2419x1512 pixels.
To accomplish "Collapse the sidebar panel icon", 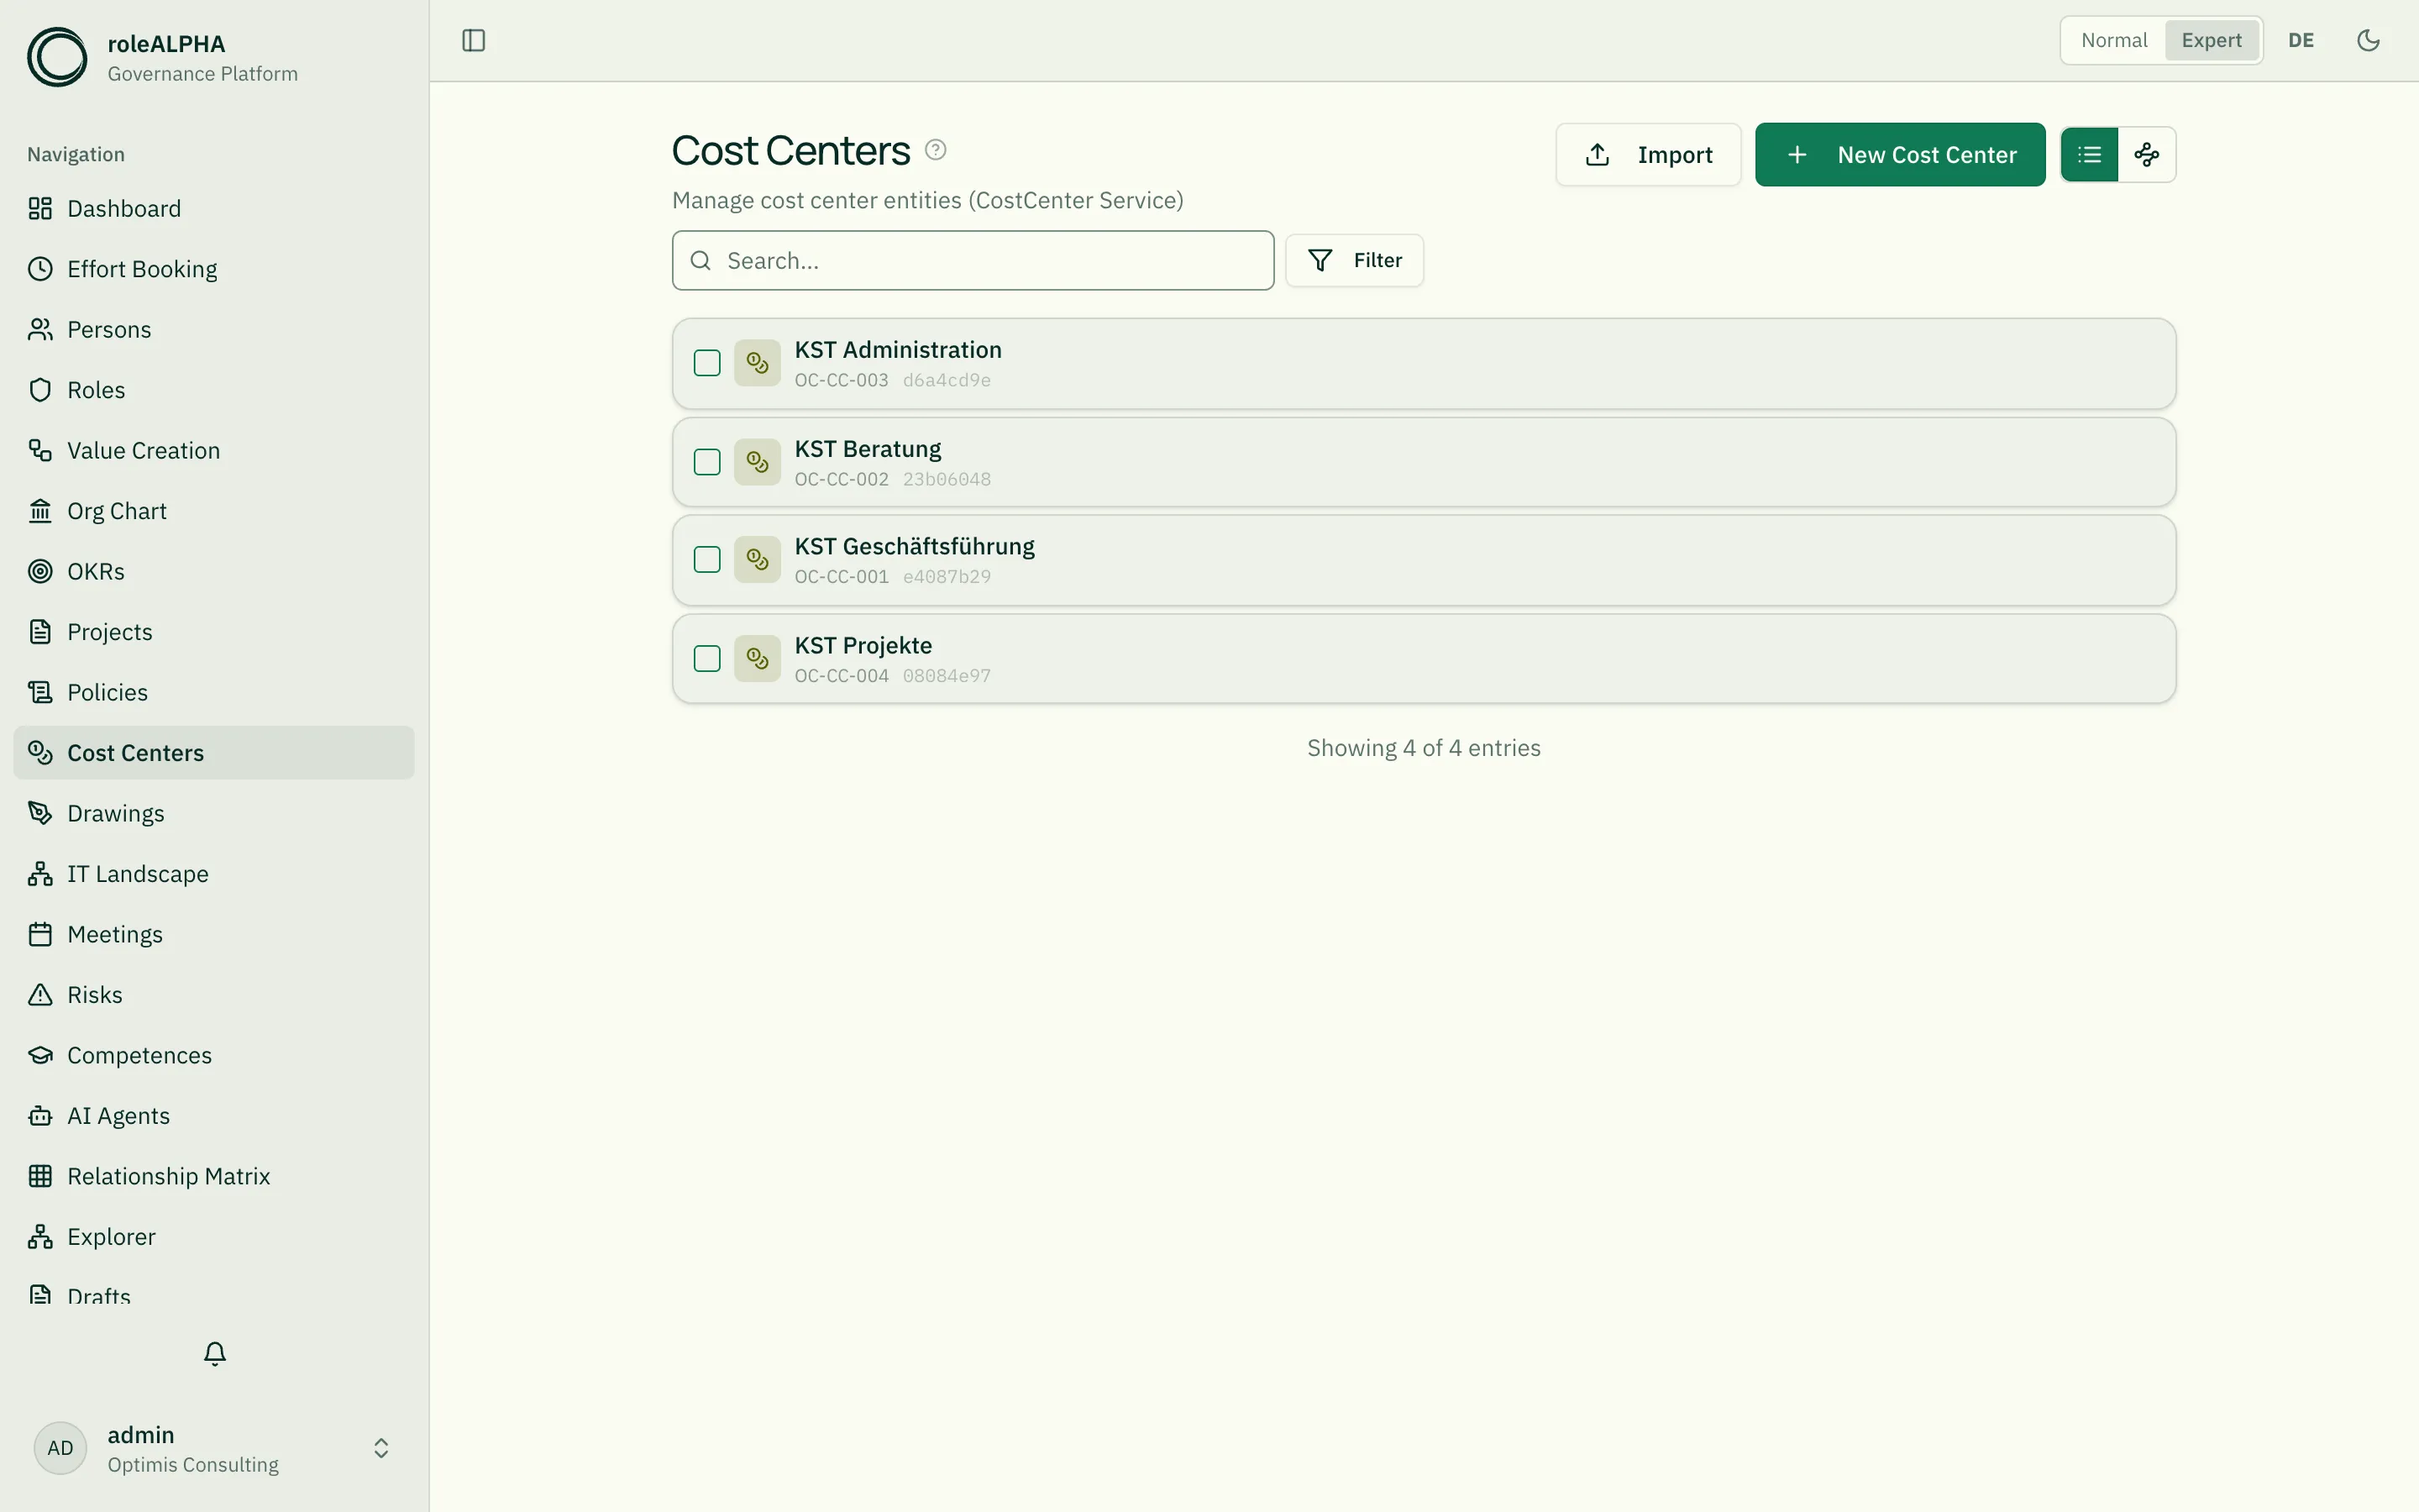I will [x=474, y=40].
